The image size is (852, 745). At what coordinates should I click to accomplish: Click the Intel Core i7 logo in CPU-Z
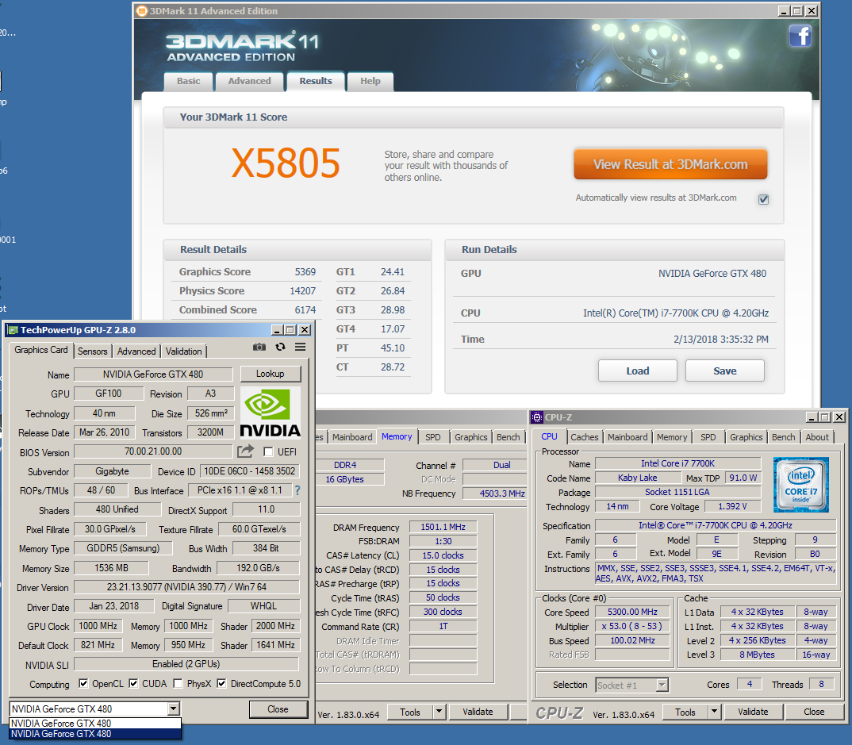click(801, 485)
